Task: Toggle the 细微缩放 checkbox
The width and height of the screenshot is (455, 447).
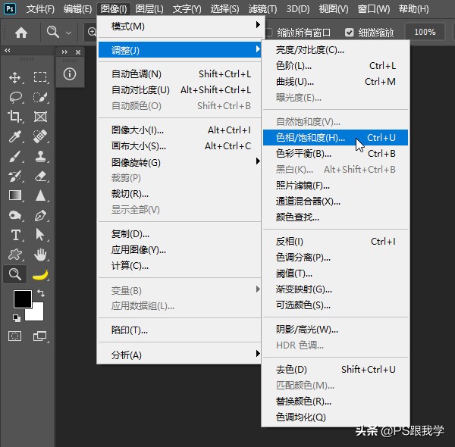Action: coord(349,33)
